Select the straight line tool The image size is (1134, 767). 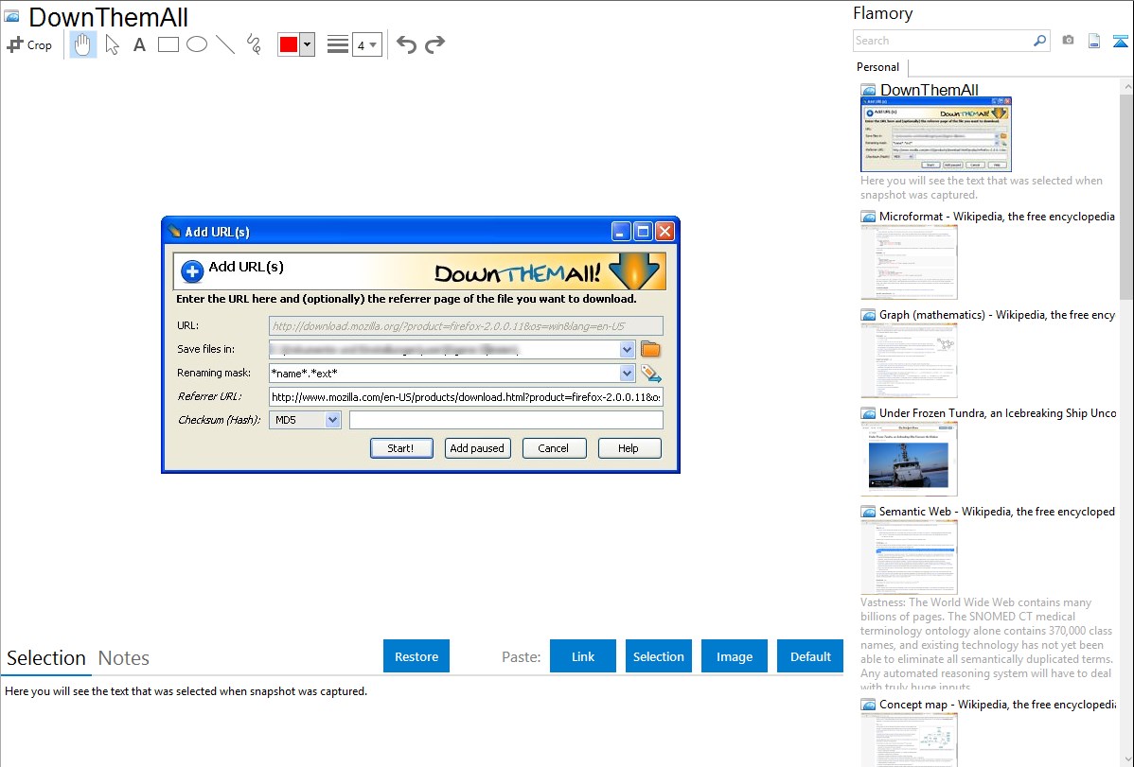pyautogui.click(x=225, y=44)
